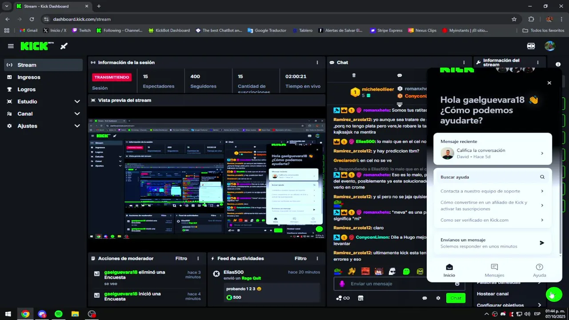Select the Inicio tab in help widget
This screenshot has width=569, height=320.
point(449,270)
